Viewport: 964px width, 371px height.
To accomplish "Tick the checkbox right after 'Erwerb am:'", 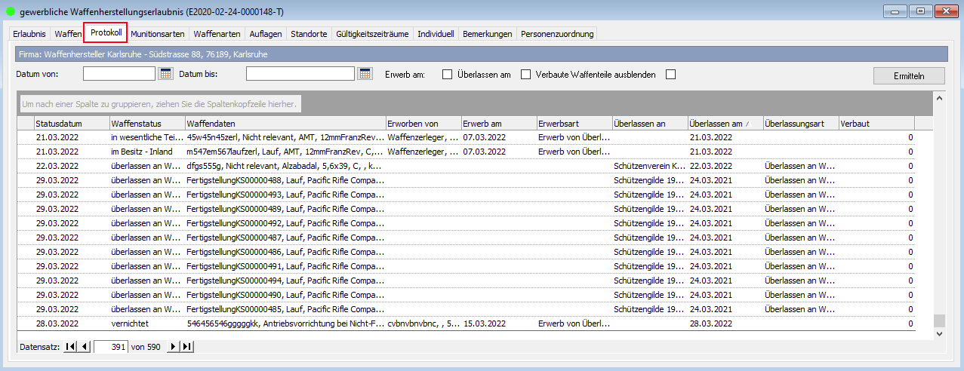I will pos(447,75).
